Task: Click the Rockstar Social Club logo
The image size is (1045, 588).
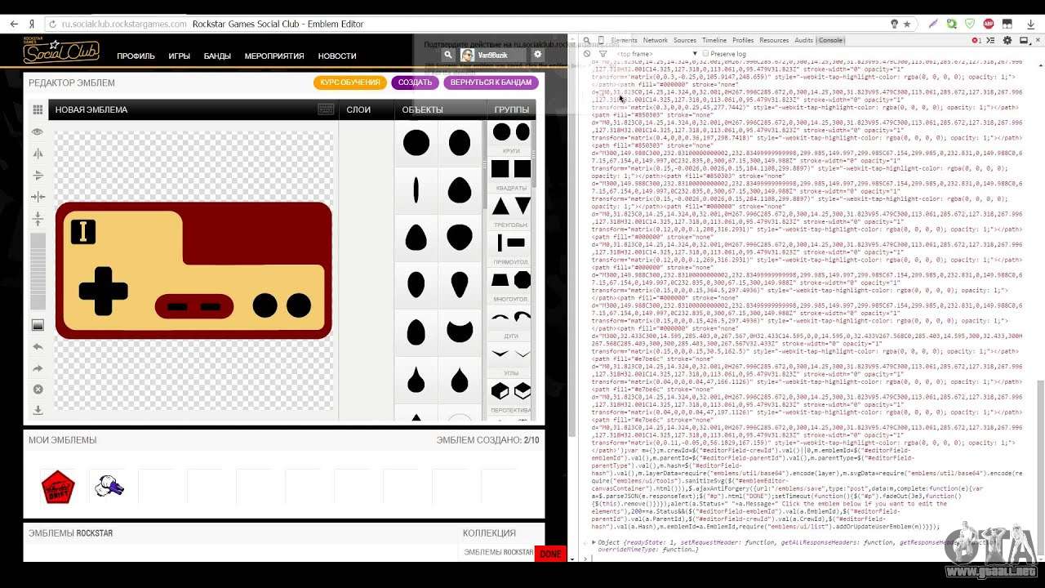Action: tap(61, 51)
